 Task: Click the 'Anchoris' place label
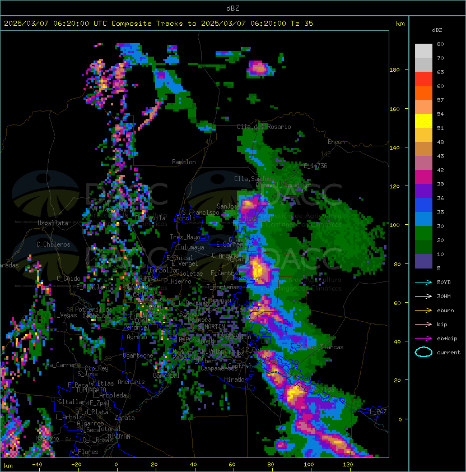tap(131, 382)
